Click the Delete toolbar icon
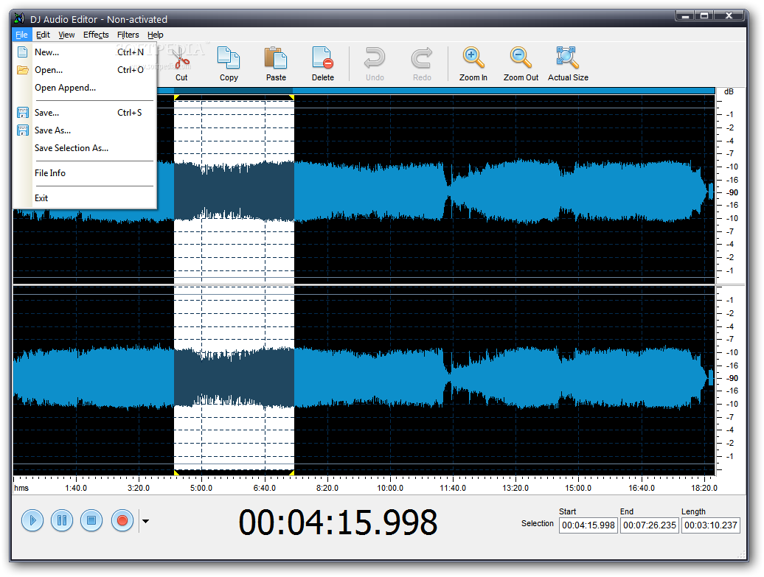Image resolution: width=764 pixels, height=577 pixels. (322, 63)
